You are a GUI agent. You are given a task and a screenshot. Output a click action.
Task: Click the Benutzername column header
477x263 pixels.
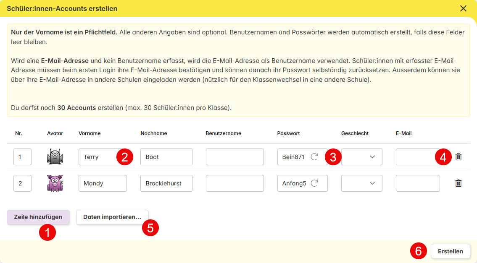[x=223, y=133]
